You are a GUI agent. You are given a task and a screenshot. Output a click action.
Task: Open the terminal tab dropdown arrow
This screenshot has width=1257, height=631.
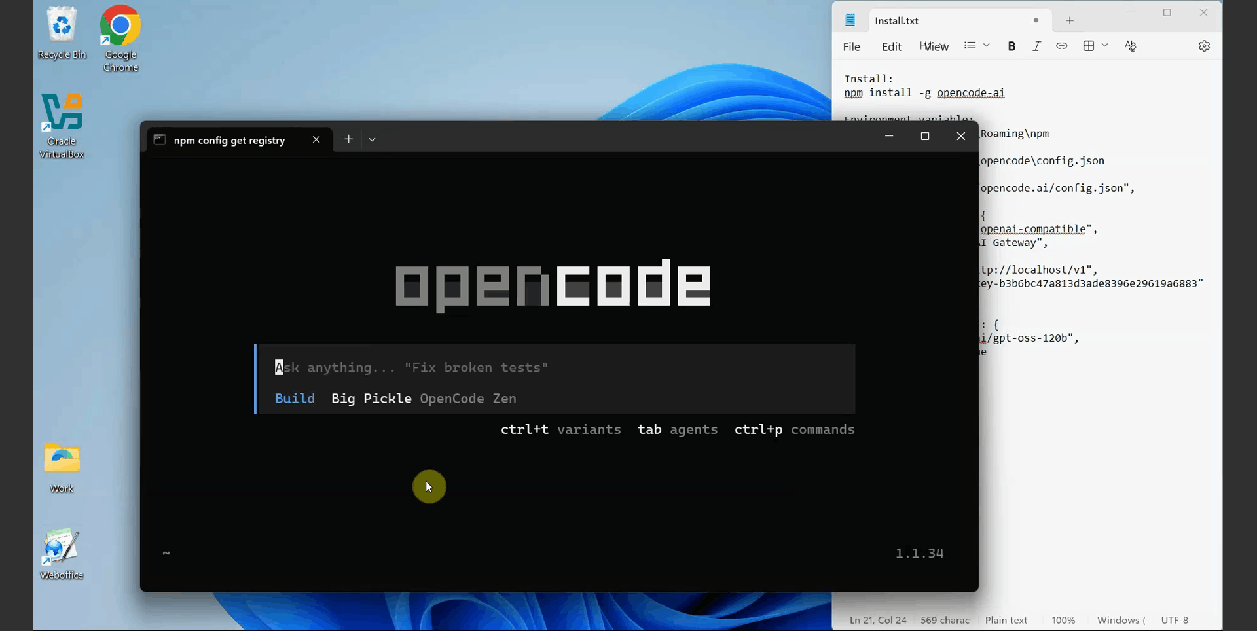point(372,139)
